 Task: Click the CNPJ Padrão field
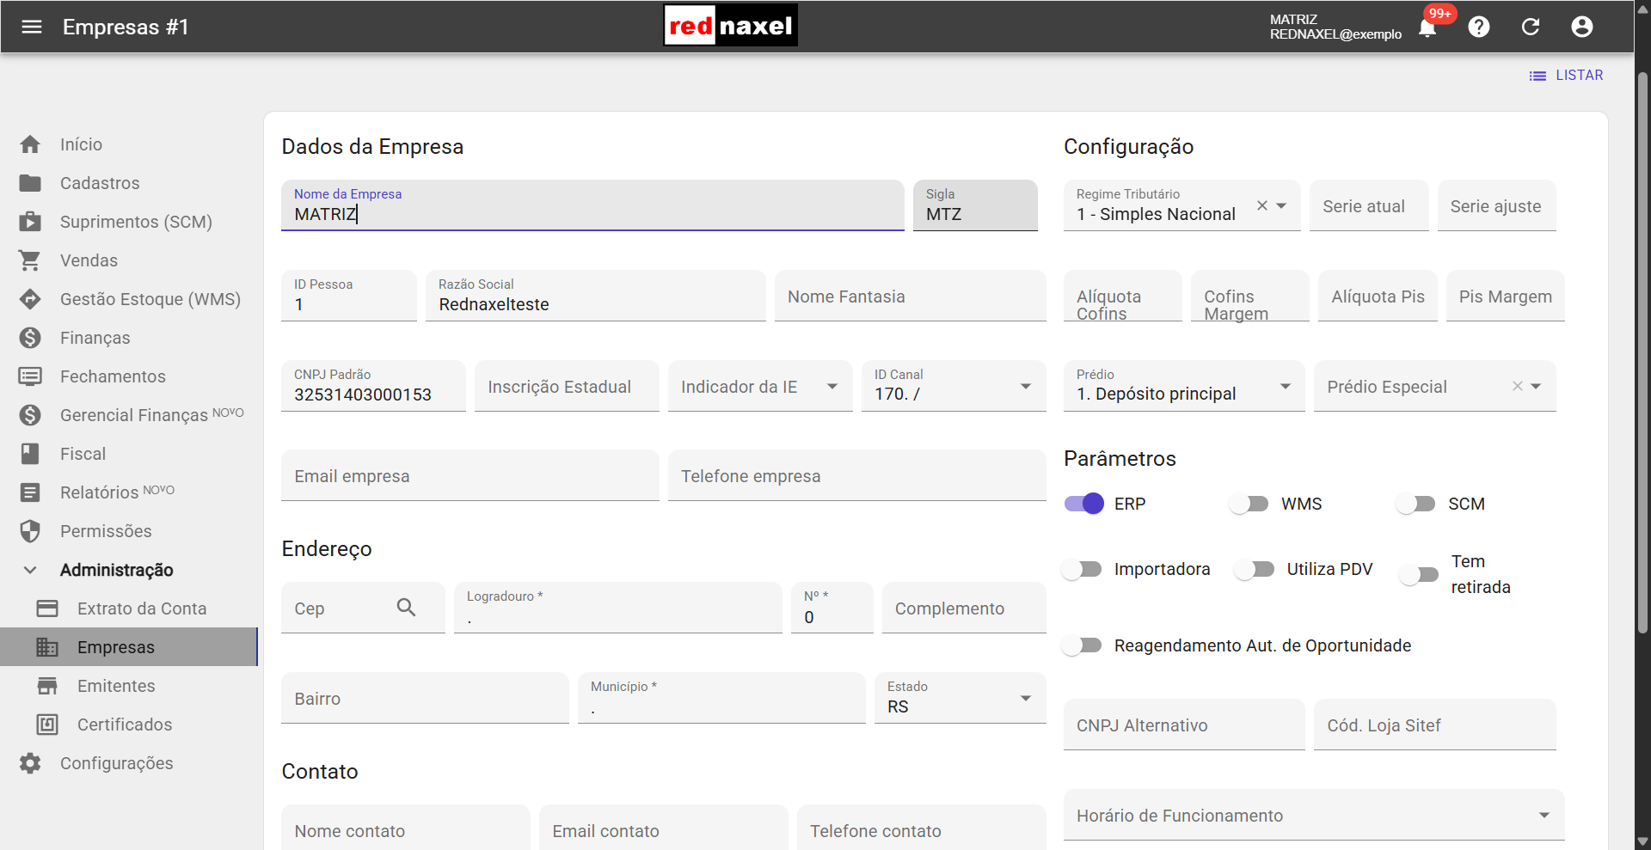373,386
